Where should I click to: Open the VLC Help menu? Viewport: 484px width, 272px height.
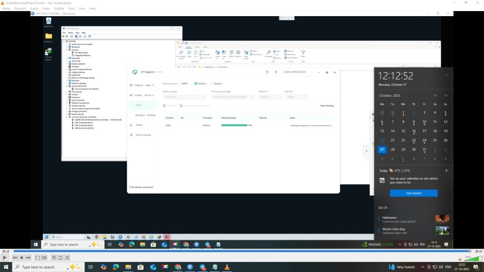(92, 8)
